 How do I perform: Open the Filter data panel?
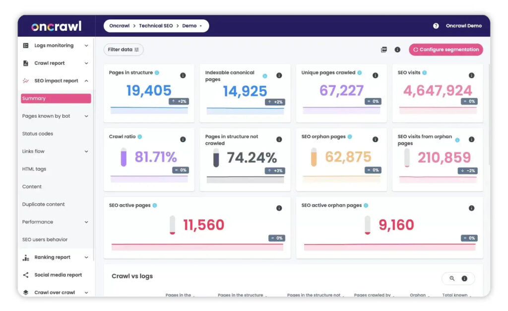point(123,49)
